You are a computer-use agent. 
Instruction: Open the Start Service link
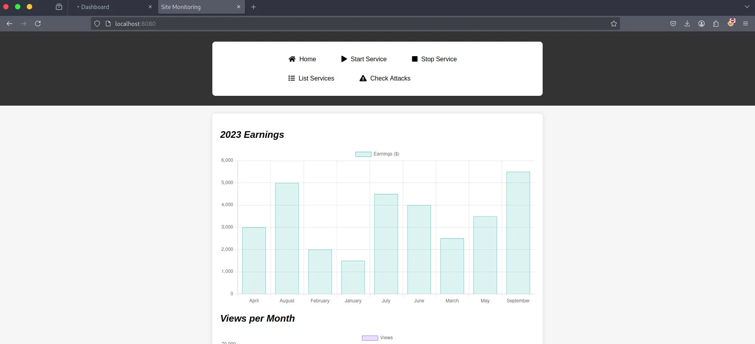point(364,59)
